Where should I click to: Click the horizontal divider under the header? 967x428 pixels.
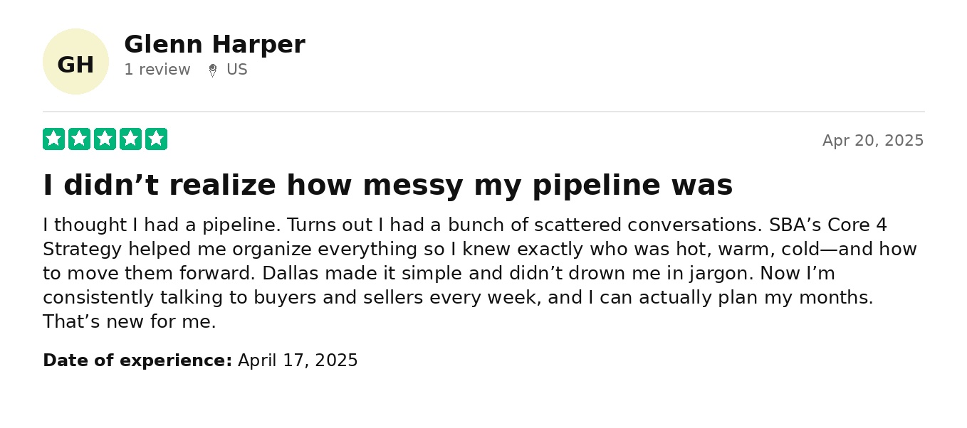pyautogui.click(x=483, y=112)
